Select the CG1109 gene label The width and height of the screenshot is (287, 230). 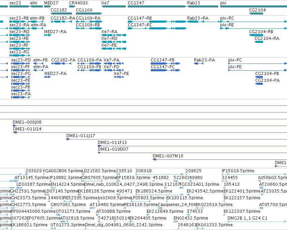coord(84,10)
